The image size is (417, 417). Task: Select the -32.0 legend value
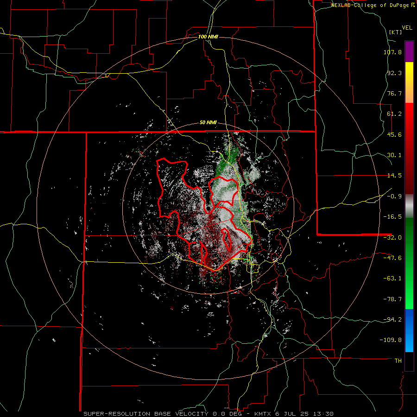392,238
